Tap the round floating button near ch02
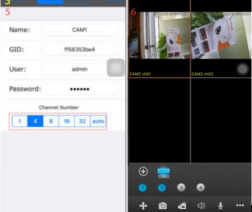Image resolution: width=252 pixels, height=212 pixels. point(243,69)
